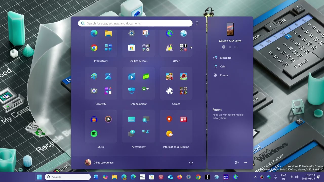Image resolution: width=324 pixels, height=182 pixels.
Task: Open the Photos app in Creativity group
Action: point(108,77)
